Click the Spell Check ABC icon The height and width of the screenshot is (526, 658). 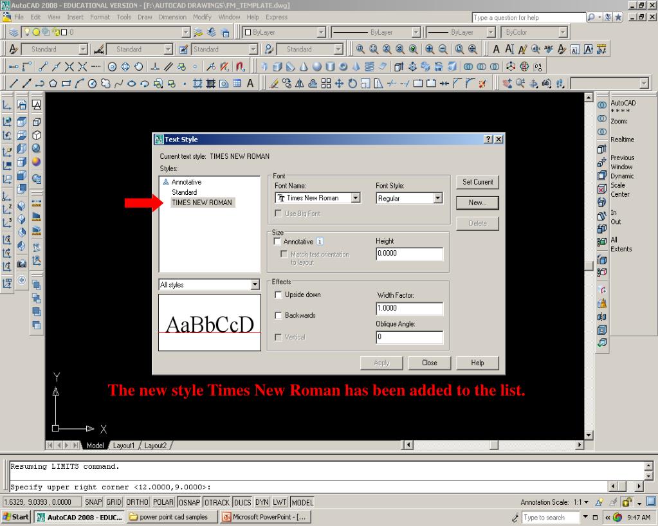pos(549,49)
